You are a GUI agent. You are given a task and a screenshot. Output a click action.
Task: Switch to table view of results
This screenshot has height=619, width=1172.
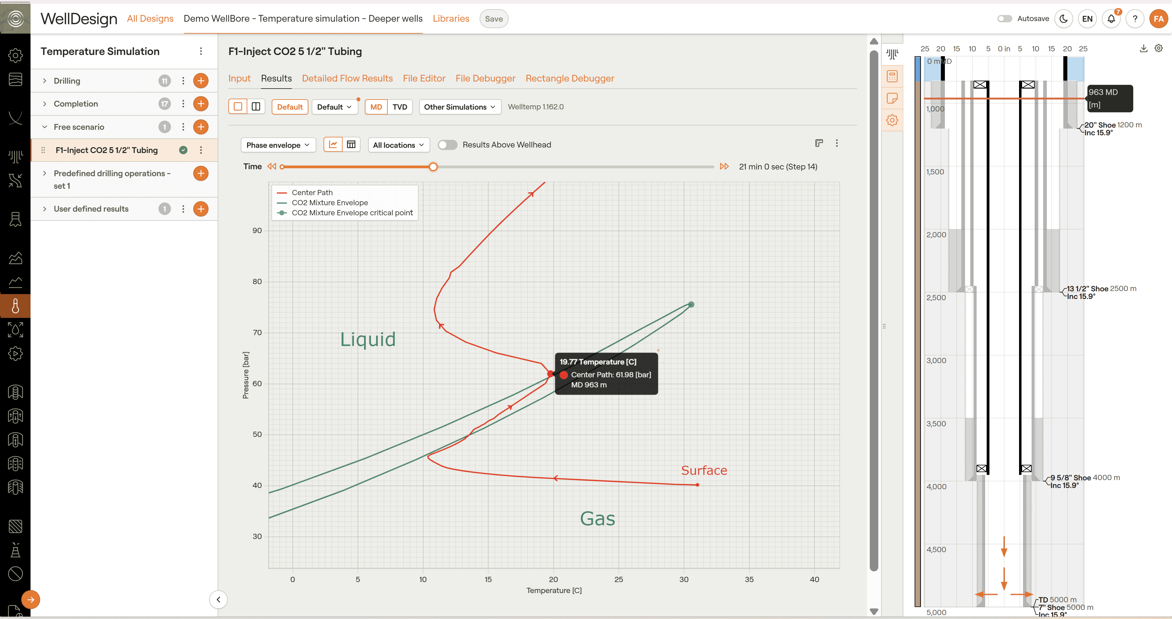tap(351, 145)
